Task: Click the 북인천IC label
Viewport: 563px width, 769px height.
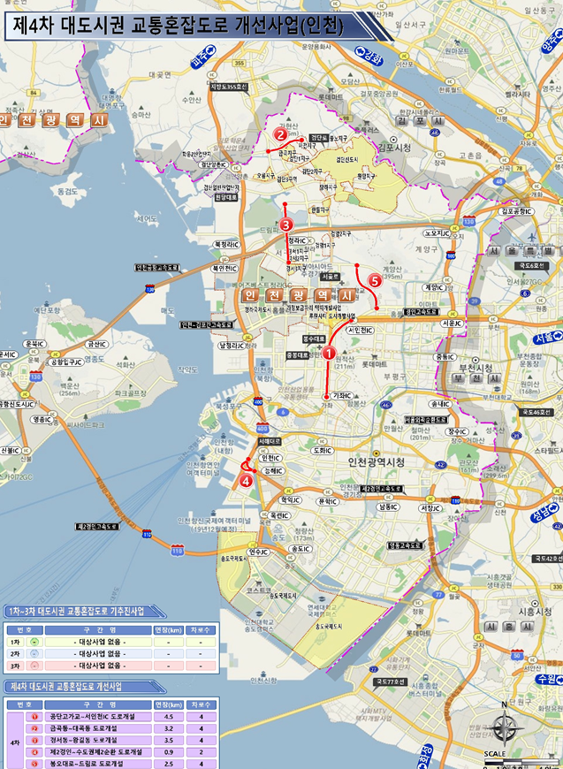Action: pyautogui.click(x=224, y=269)
